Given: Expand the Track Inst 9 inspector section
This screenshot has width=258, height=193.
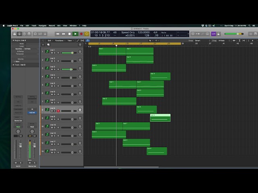Looking at the screenshot, I should point(13,65).
